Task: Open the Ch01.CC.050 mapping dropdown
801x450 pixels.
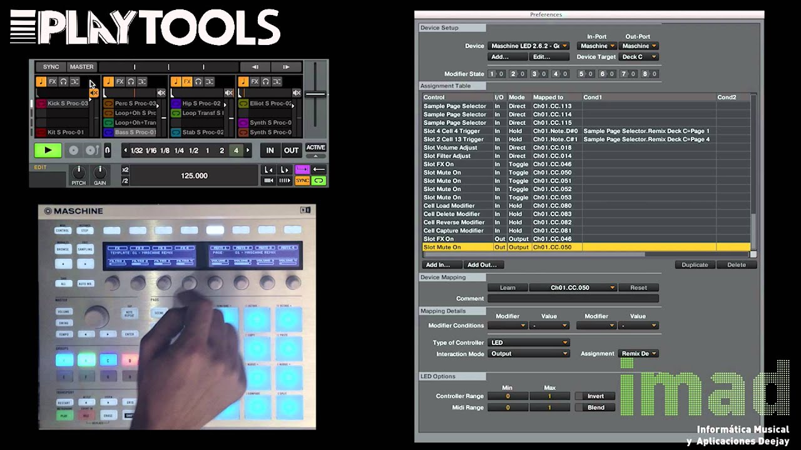Action: [x=573, y=287]
